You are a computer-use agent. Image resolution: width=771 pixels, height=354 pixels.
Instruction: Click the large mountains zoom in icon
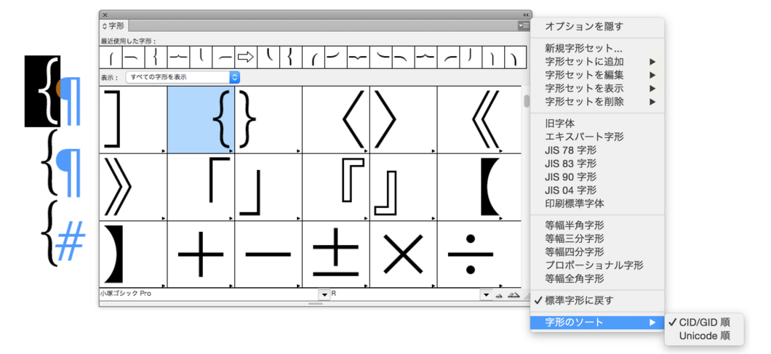pos(514,294)
